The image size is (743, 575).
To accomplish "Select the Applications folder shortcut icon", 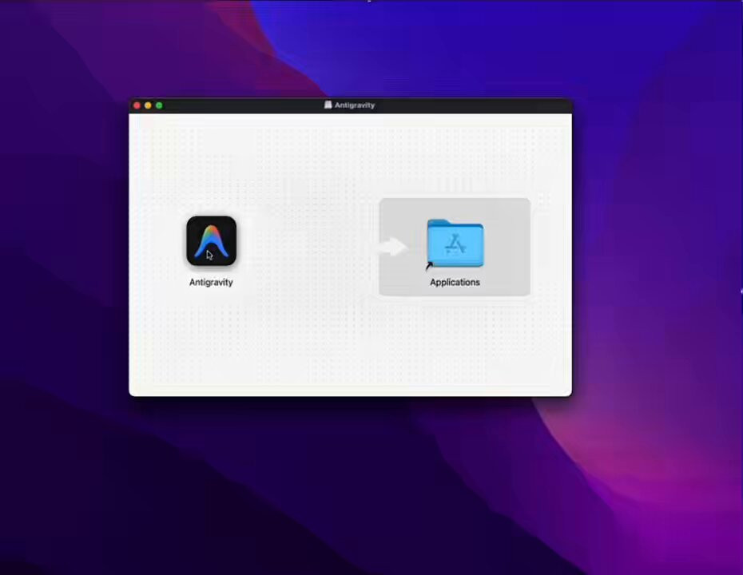I will [455, 244].
